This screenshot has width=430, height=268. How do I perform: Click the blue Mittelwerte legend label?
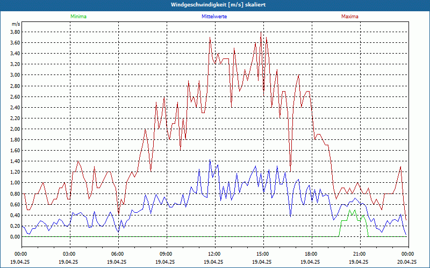[214, 17]
